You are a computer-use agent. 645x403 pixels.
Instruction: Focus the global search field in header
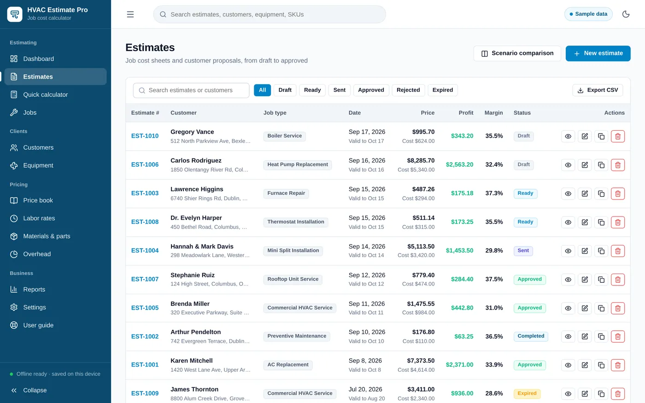click(270, 14)
